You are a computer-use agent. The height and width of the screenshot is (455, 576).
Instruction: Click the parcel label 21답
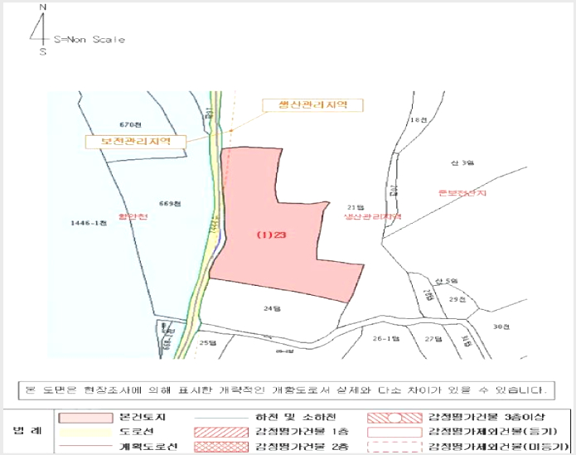coord(356,207)
